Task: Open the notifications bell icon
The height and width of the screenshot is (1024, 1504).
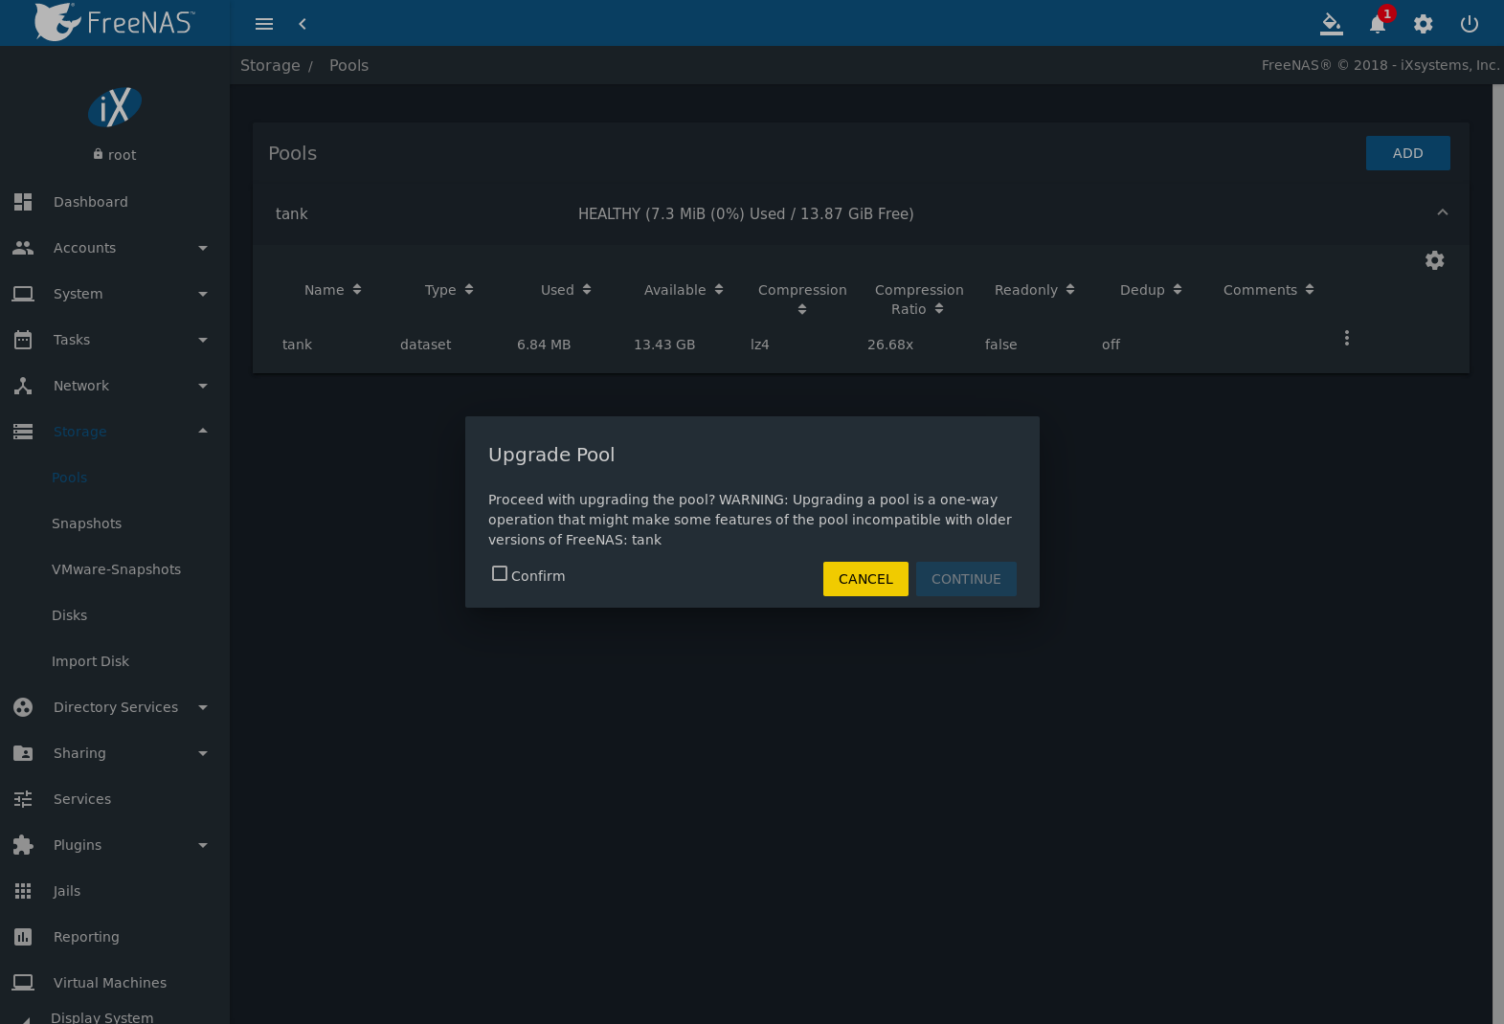Action: pyautogui.click(x=1377, y=24)
